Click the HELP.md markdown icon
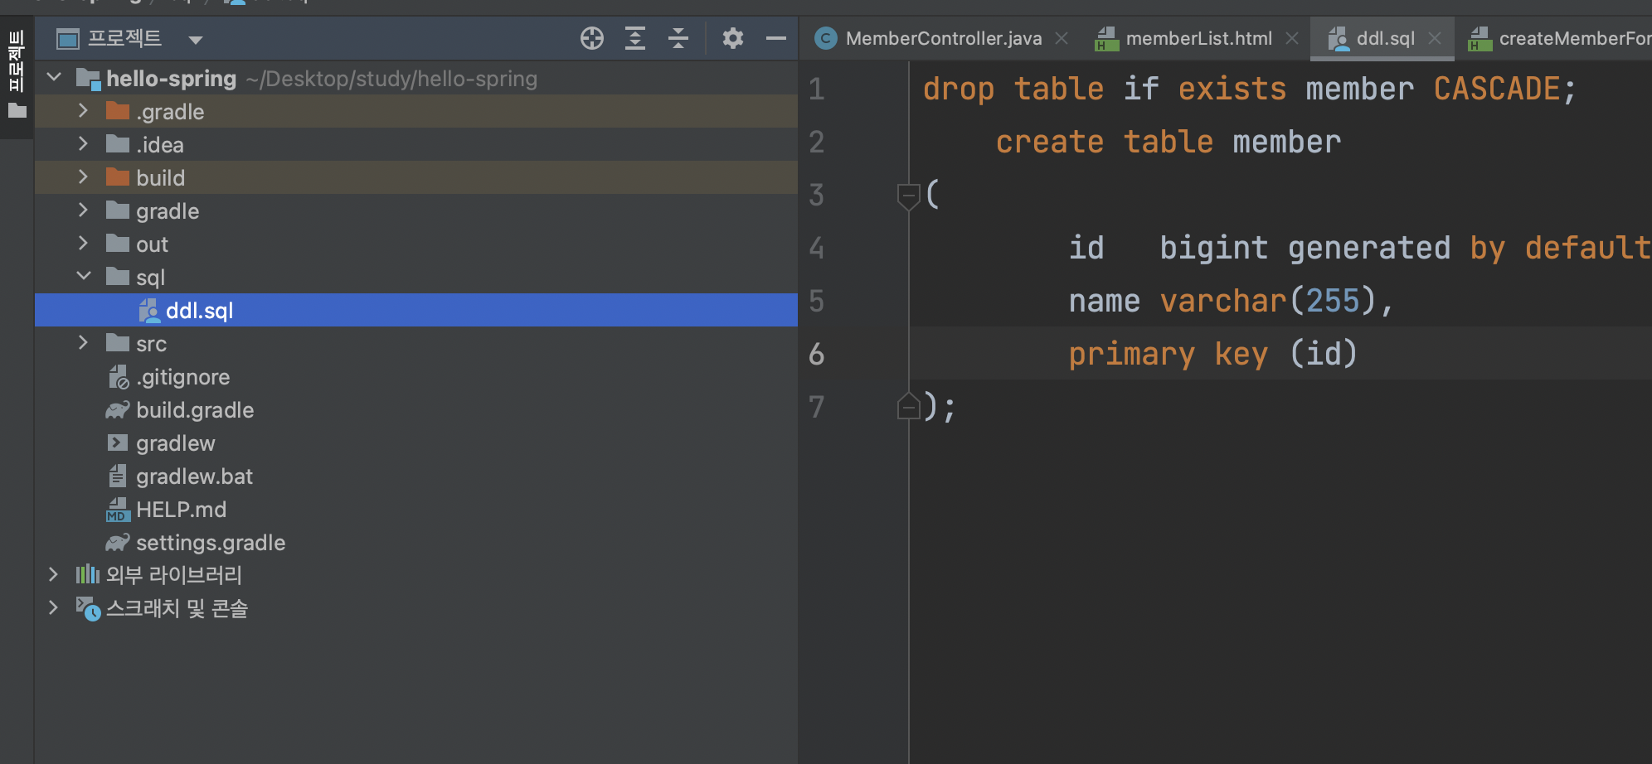 (x=118, y=510)
